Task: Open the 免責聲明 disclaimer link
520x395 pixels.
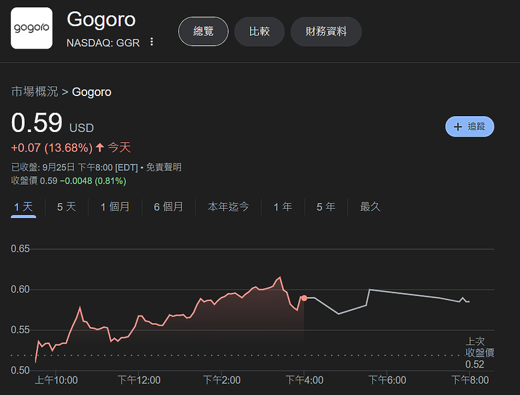Action: coord(164,167)
